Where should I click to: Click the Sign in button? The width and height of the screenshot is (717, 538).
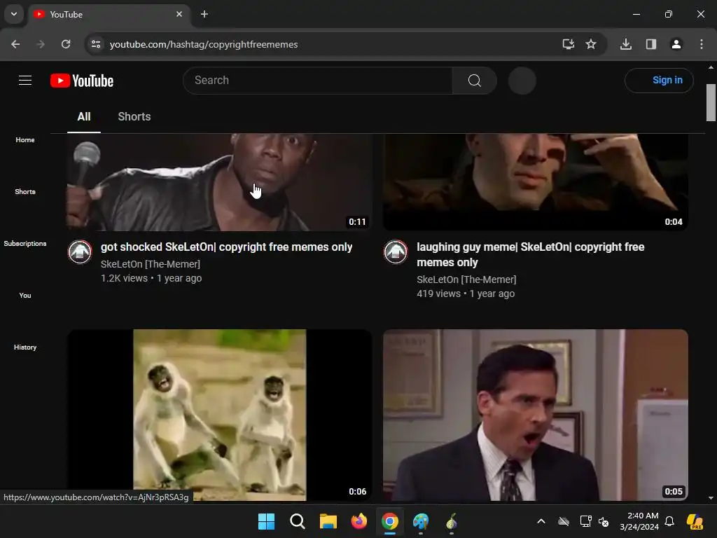point(659,81)
